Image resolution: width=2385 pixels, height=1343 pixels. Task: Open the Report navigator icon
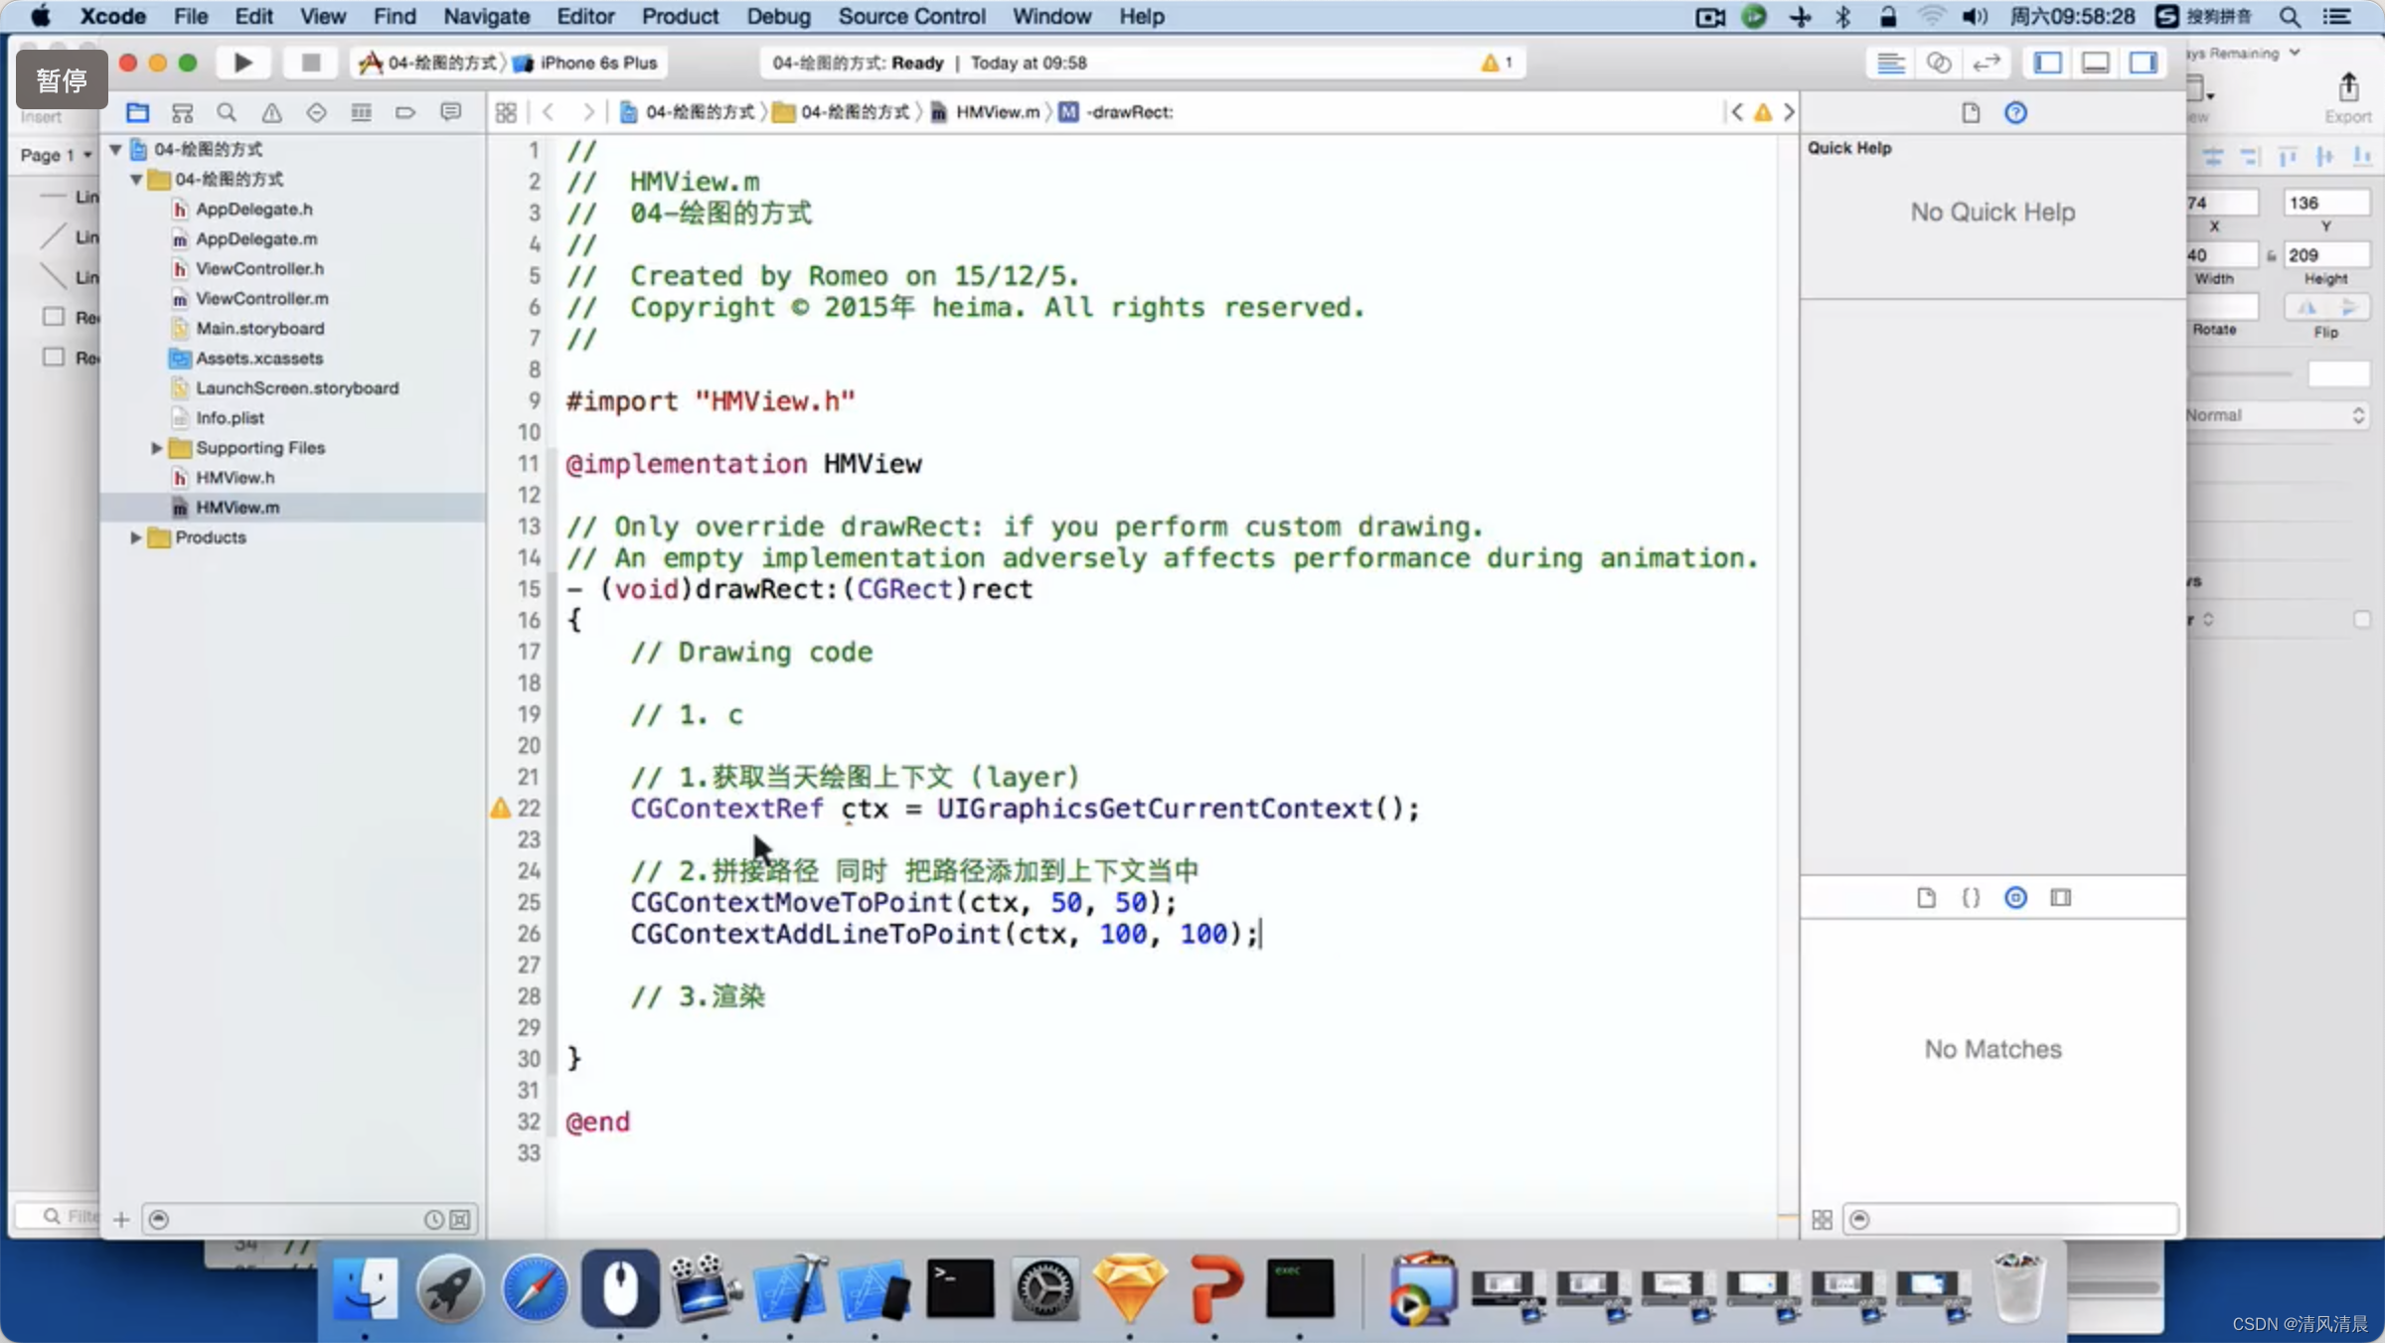coord(450,112)
